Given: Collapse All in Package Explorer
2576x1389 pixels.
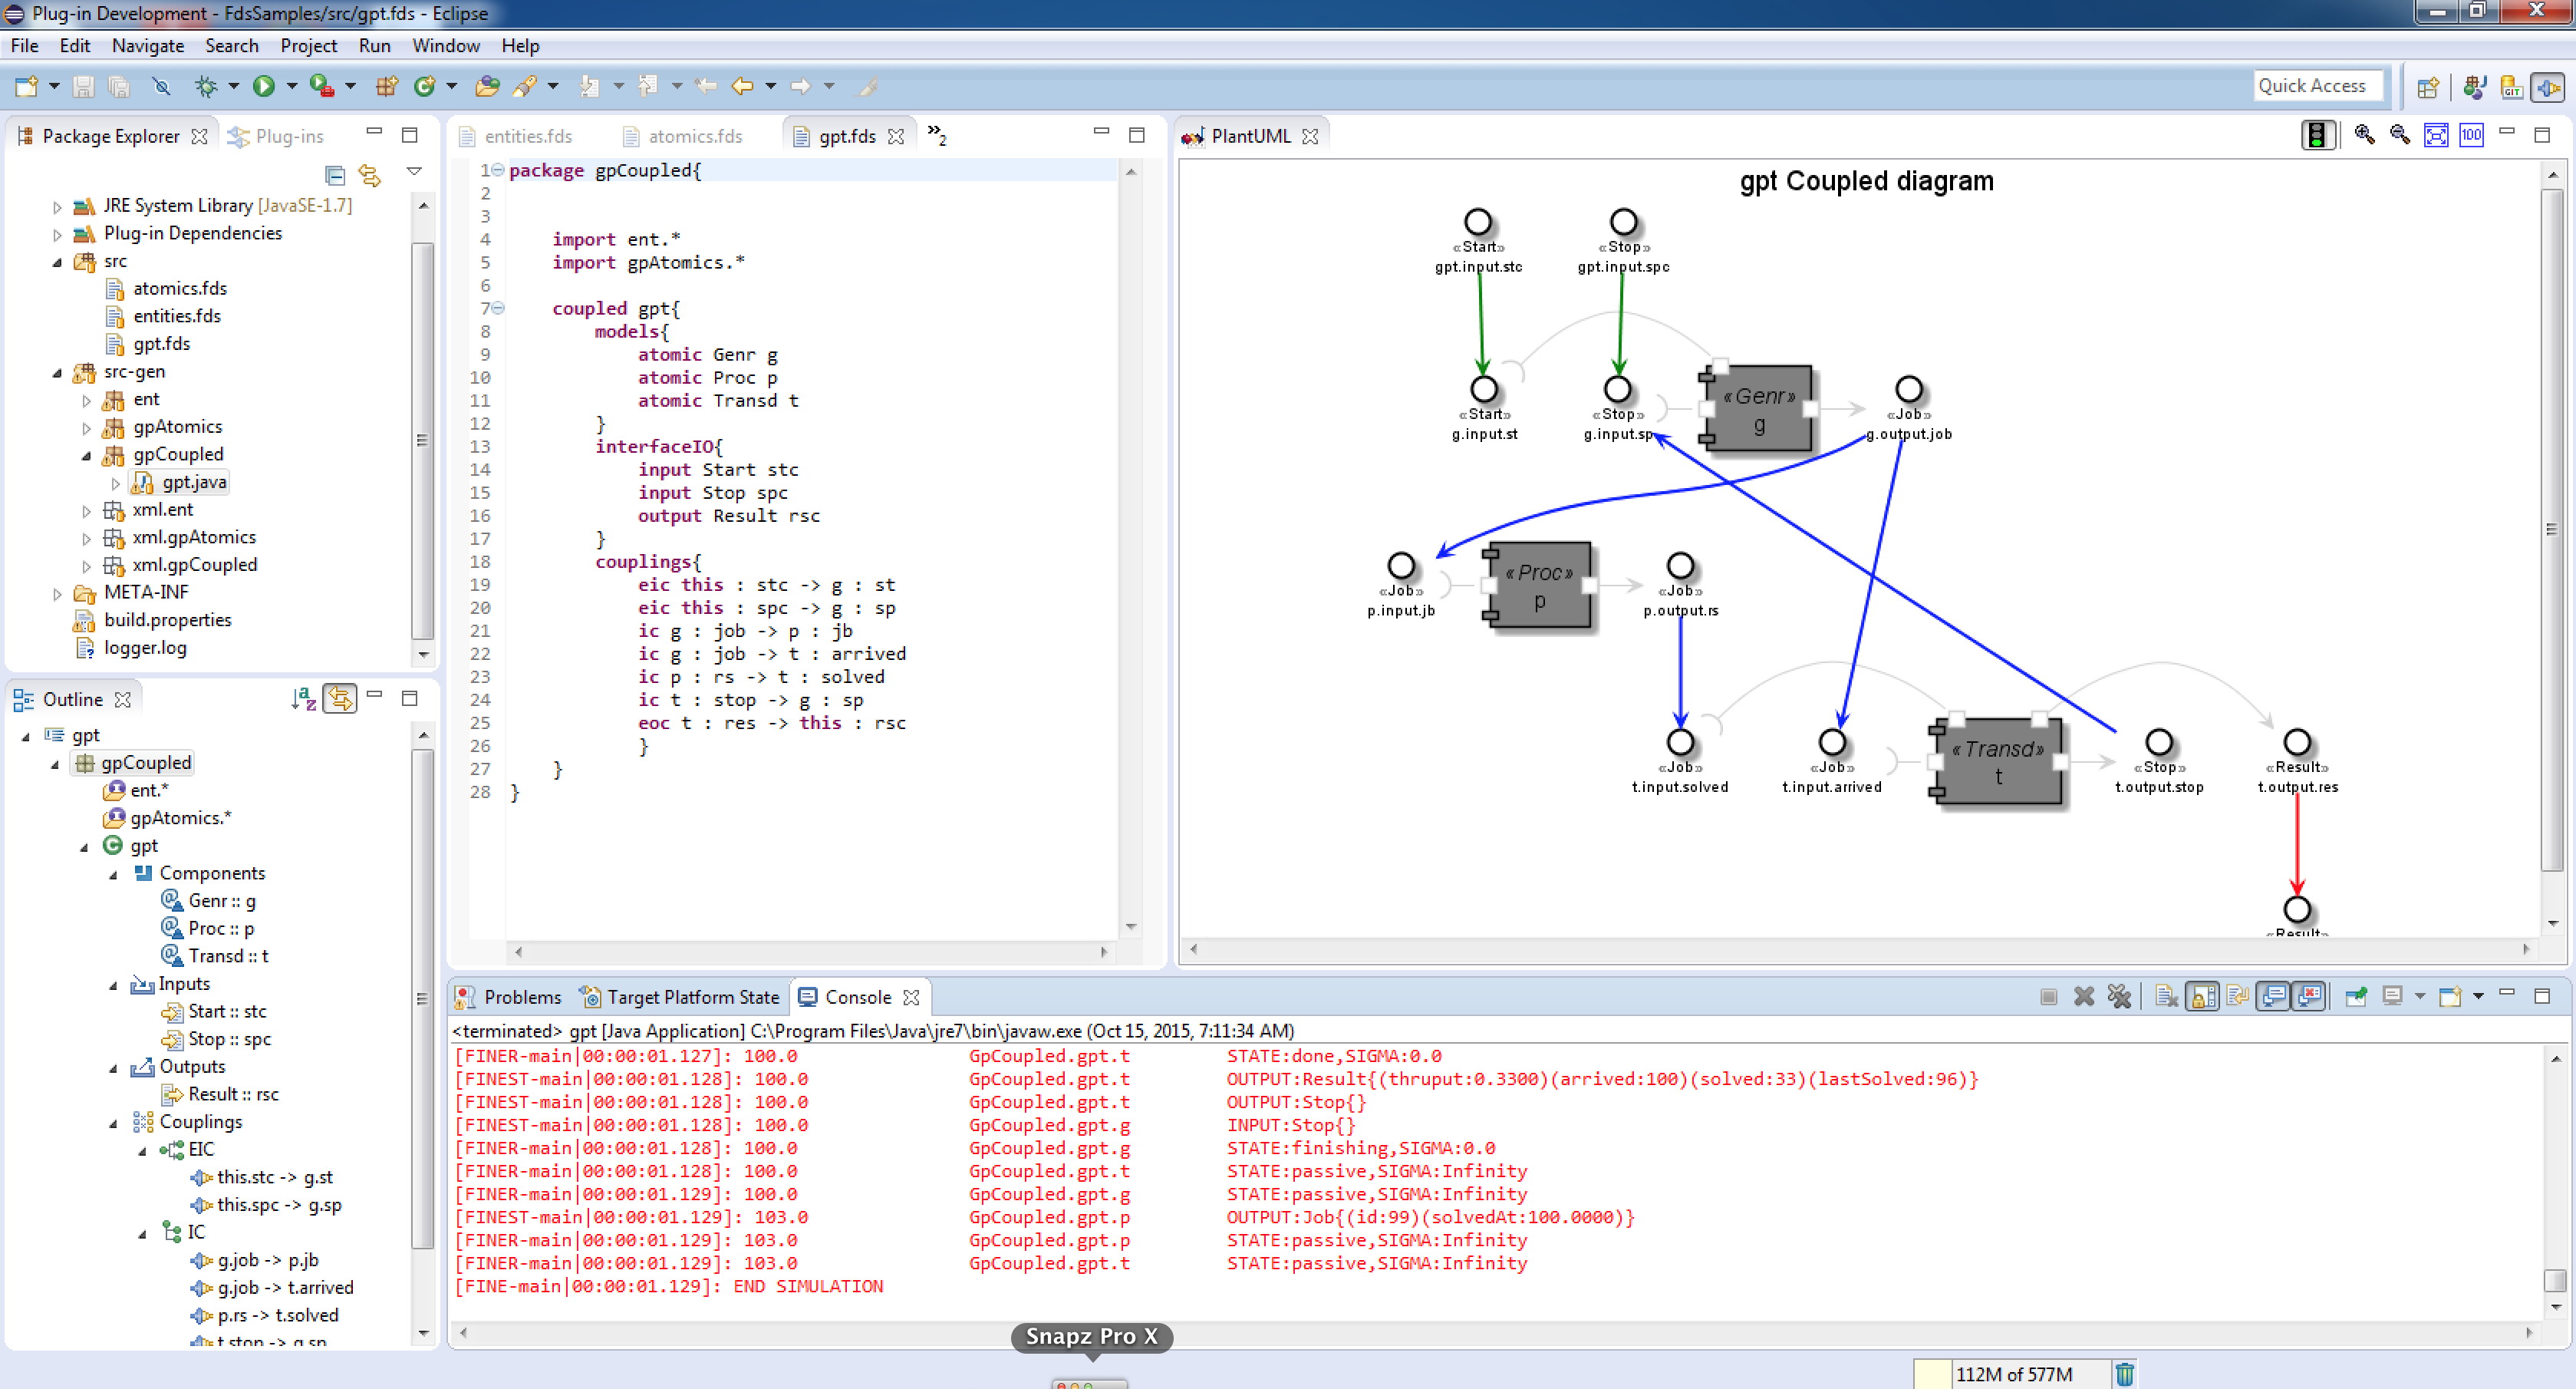Looking at the screenshot, I should point(336,177).
